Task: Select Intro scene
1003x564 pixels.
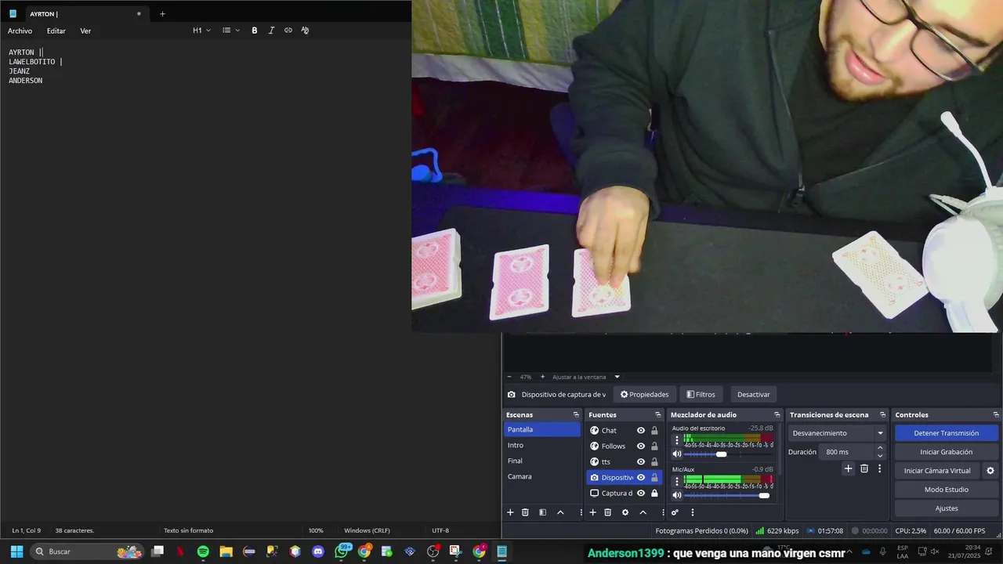Action: click(x=542, y=445)
